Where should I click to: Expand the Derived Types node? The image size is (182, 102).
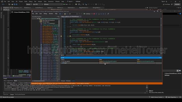coord(40,22)
